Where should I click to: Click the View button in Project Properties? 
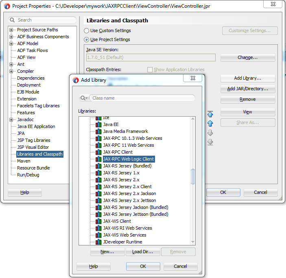(x=248, y=112)
